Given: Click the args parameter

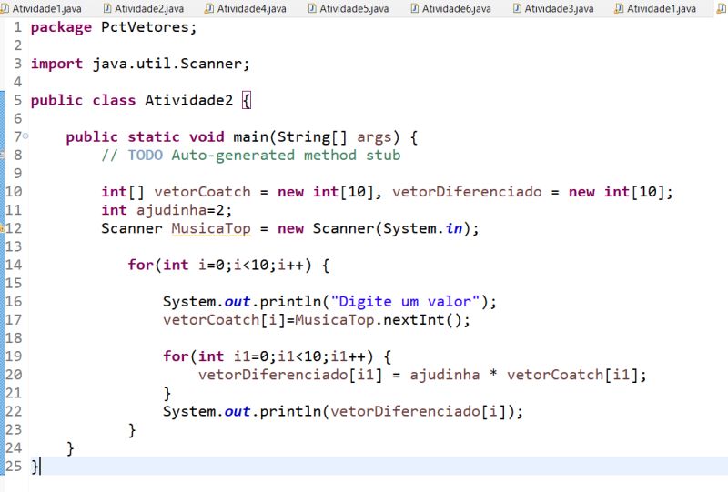Looking at the screenshot, I should (374, 138).
